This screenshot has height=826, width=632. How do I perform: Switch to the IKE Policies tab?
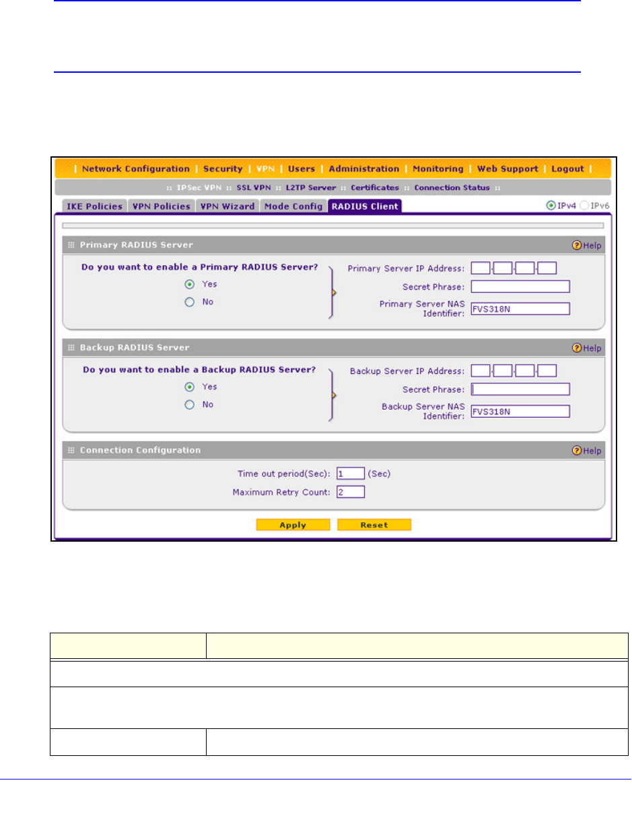coord(94,206)
